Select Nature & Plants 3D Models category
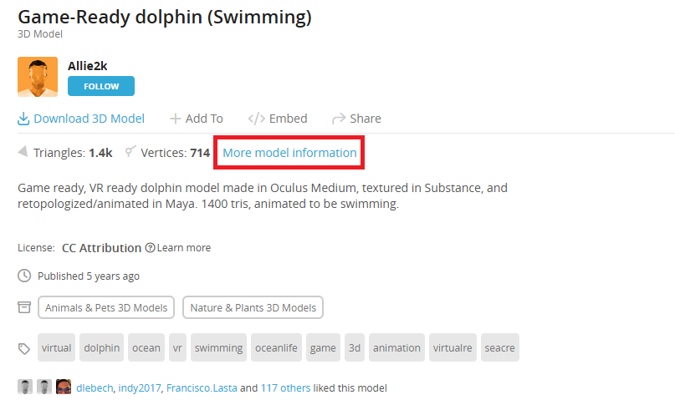The width and height of the screenshot is (675, 400). 253,307
